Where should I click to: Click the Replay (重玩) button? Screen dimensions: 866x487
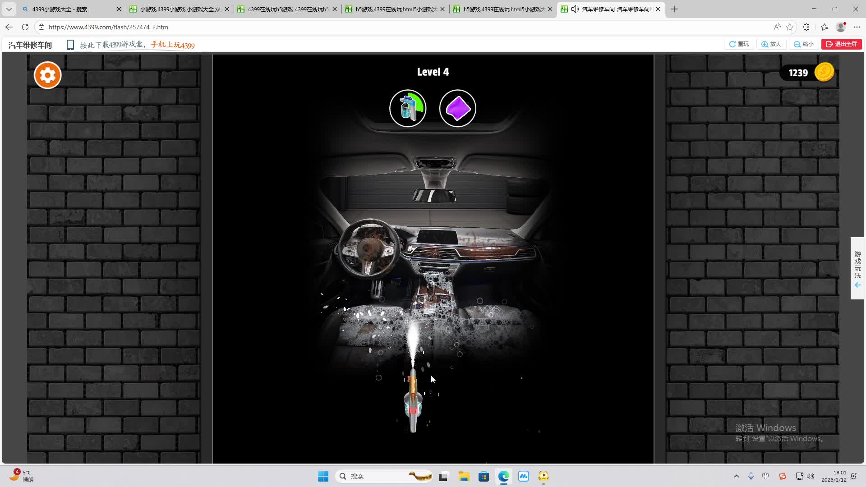pyautogui.click(x=739, y=44)
